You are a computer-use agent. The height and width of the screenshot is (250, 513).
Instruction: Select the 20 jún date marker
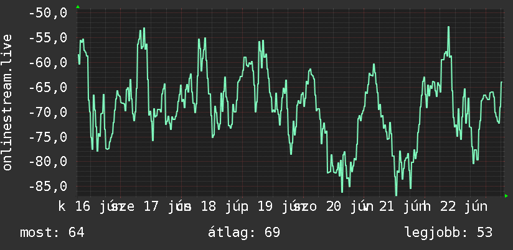350,207
